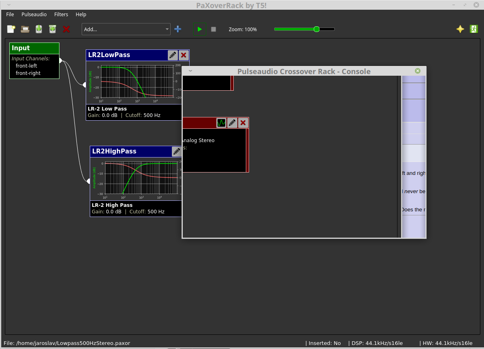484x349 pixels.
Task: Open the File menu
Action: tap(10, 15)
